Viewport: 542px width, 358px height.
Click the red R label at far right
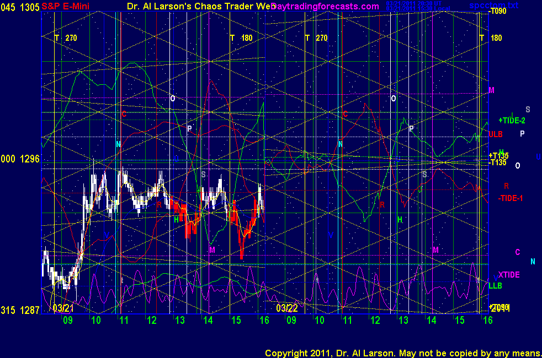coord(506,186)
